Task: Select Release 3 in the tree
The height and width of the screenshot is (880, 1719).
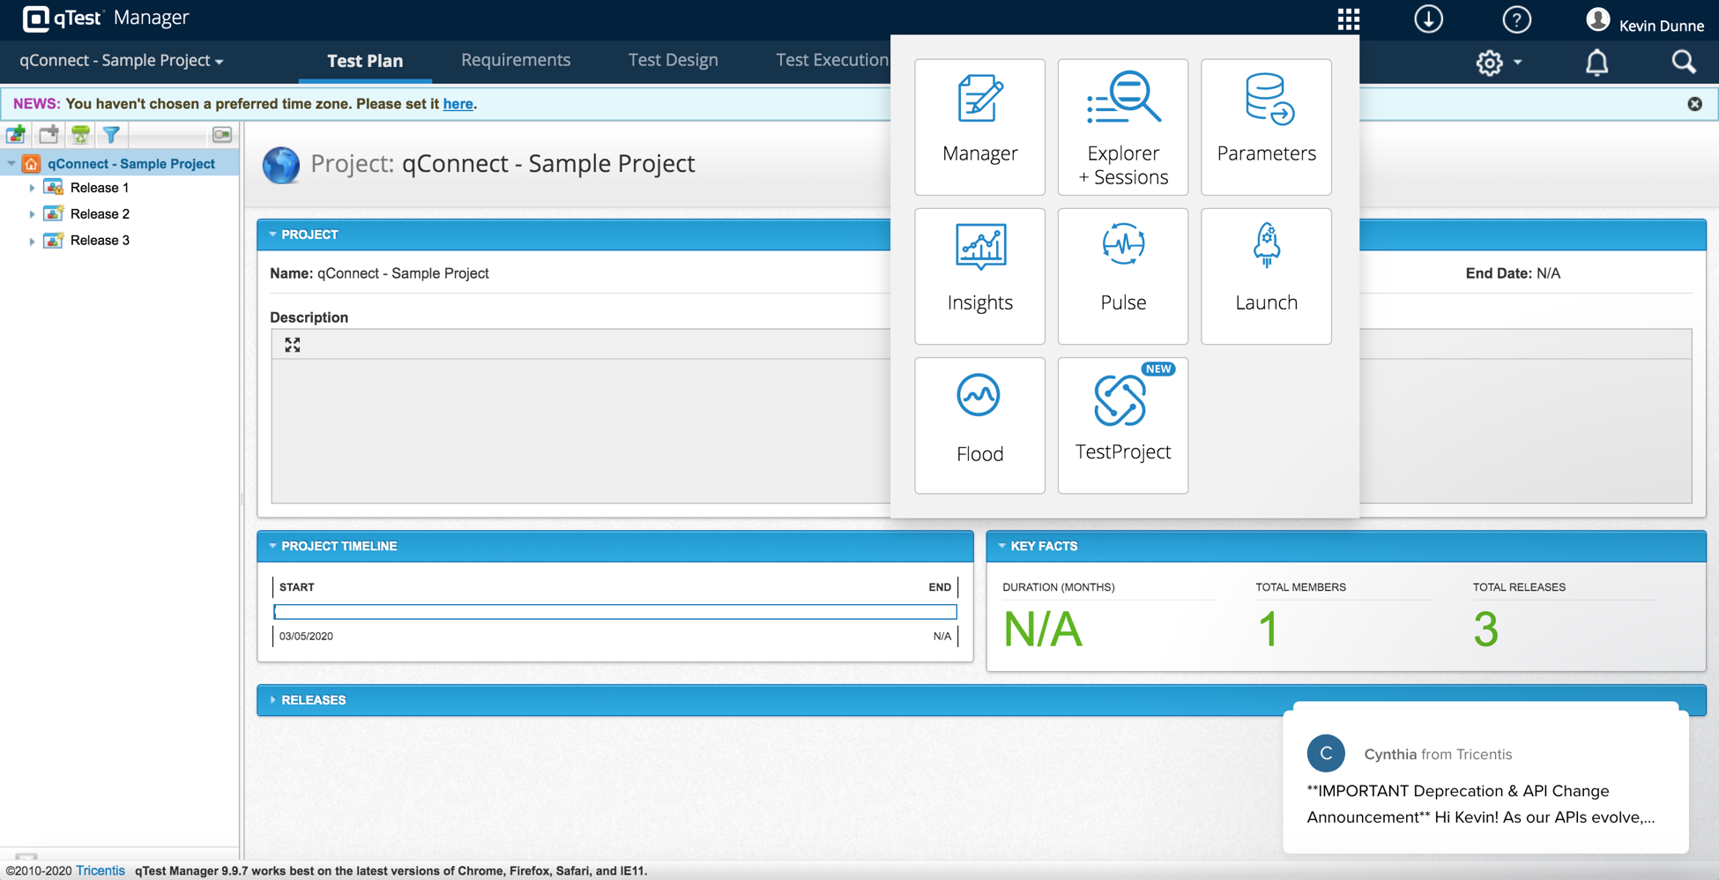Action: click(100, 241)
